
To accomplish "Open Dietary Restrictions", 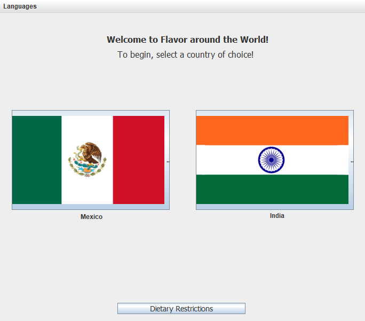I will (x=181, y=309).
